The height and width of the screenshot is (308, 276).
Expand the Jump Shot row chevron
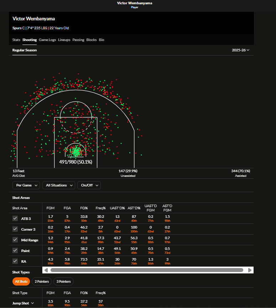(x=33, y=303)
